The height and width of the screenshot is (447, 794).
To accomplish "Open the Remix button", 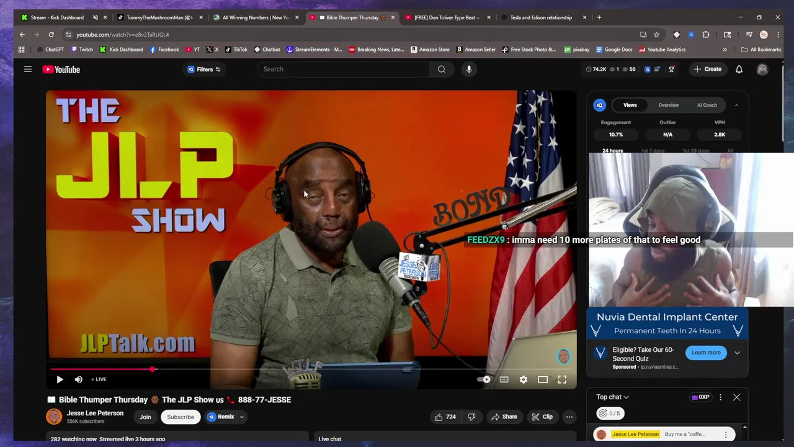I will (x=221, y=417).
